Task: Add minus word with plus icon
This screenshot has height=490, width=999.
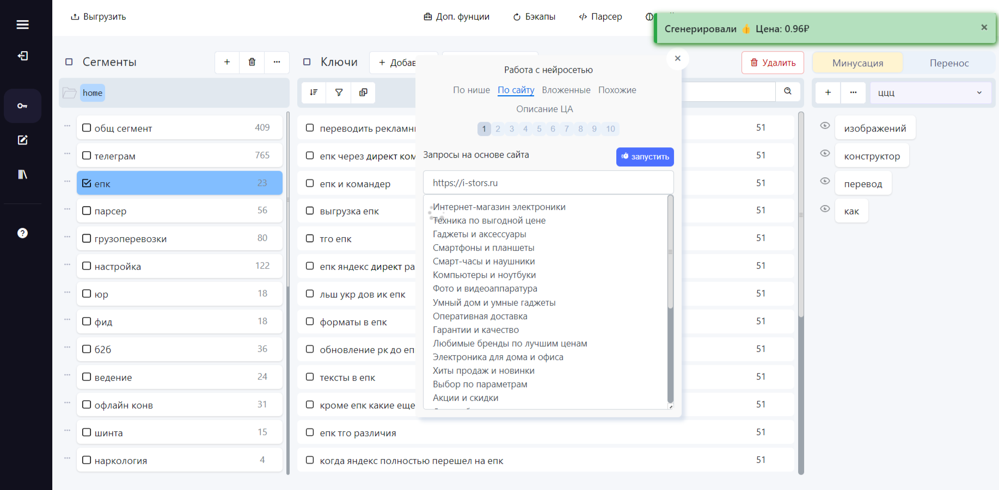Action: [828, 92]
